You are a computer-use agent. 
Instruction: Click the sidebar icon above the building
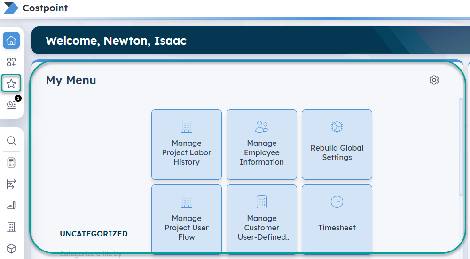(11, 206)
